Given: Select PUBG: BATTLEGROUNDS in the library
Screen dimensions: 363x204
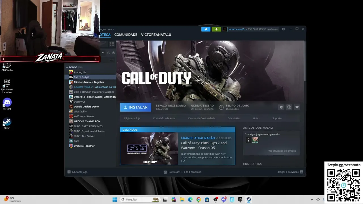Looking at the screenshot, I should tap(88, 126).
